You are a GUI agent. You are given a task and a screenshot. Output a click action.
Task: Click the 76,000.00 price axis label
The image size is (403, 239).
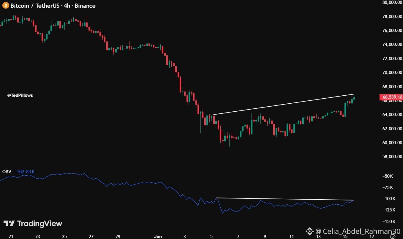pos(392,30)
